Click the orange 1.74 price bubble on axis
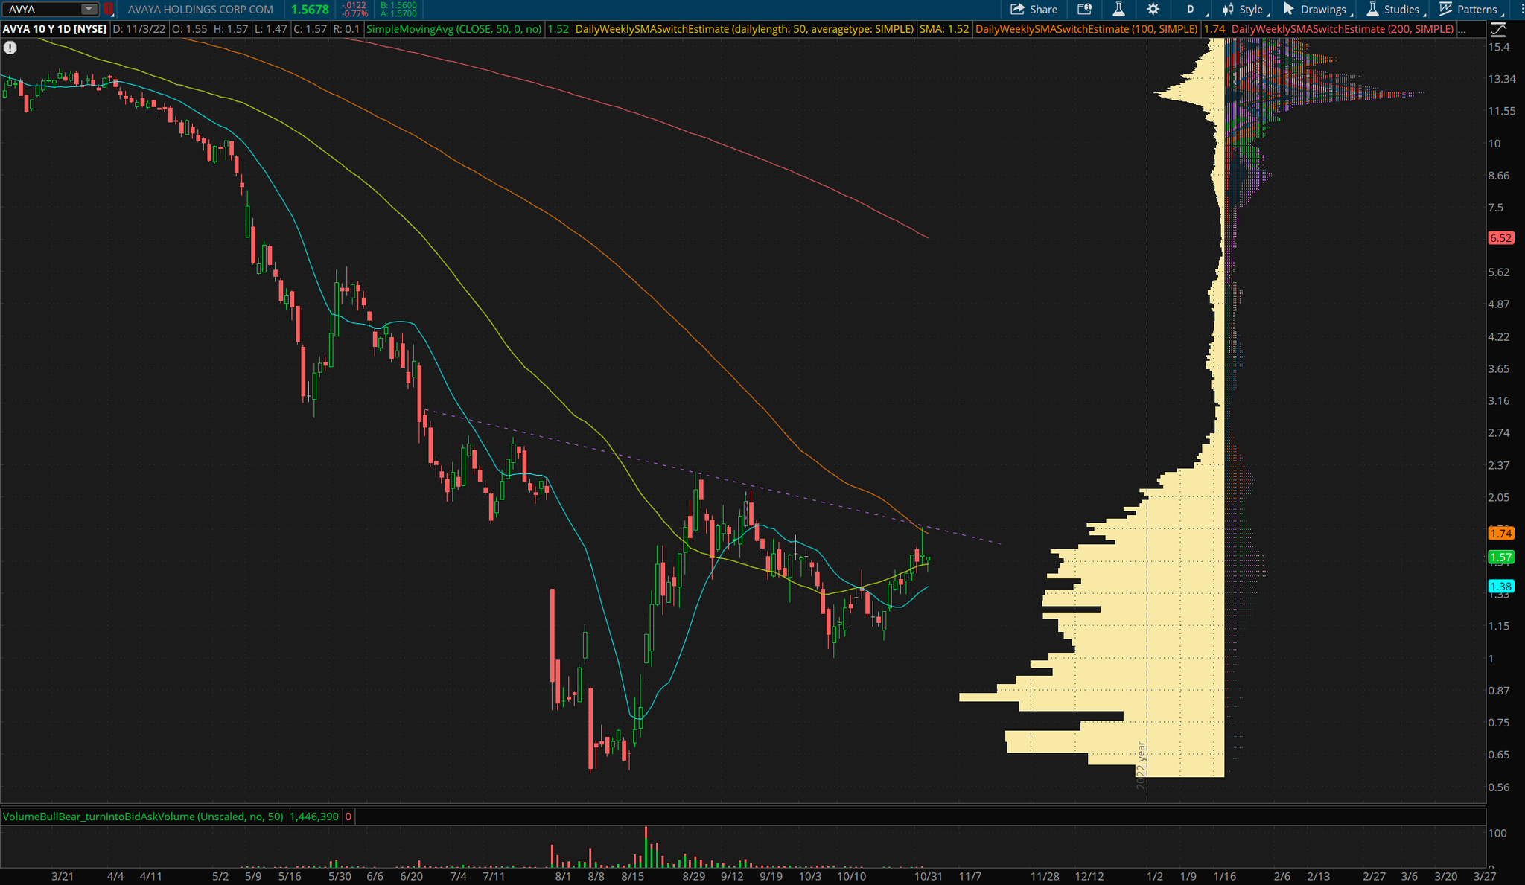Viewport: 1525px width, 885px height. pos(1503,534)
